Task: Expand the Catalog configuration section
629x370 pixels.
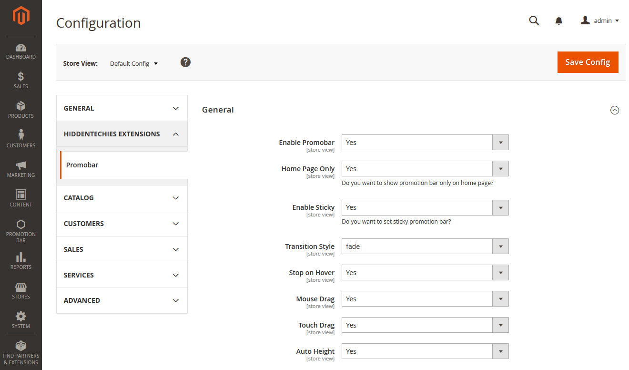Action: pyautogui.click(x=122, y=198)
